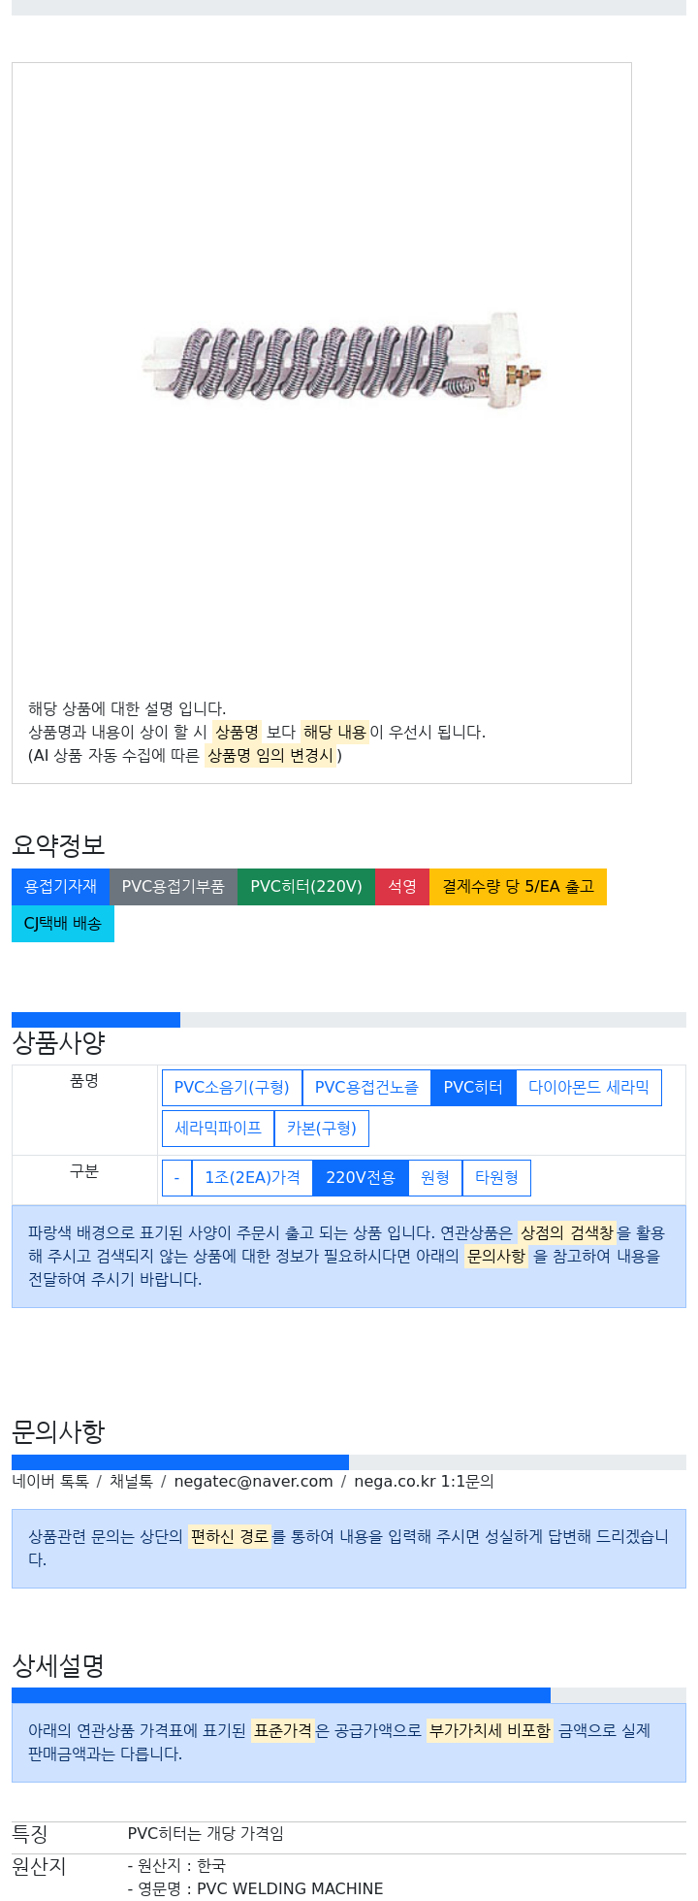Click the yellow 5/EA 출고 badge

click(x=518, y=887)
